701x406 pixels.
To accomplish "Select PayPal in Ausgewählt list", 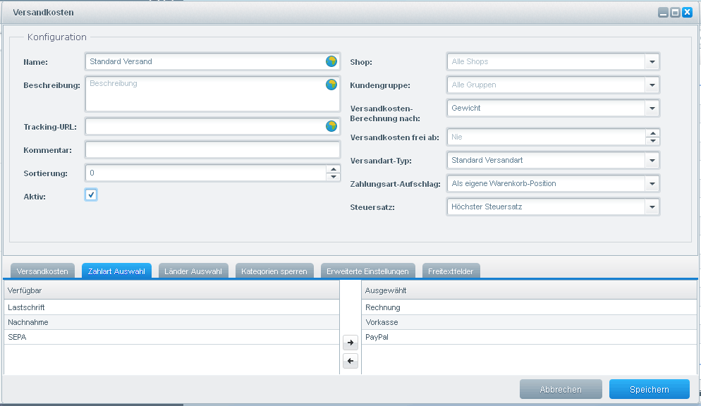I will pyautogui.click(x=530, y=337).
